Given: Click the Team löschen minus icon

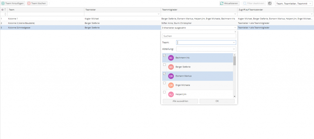Looking at the screenshot, I should click(x=29, y=3).
